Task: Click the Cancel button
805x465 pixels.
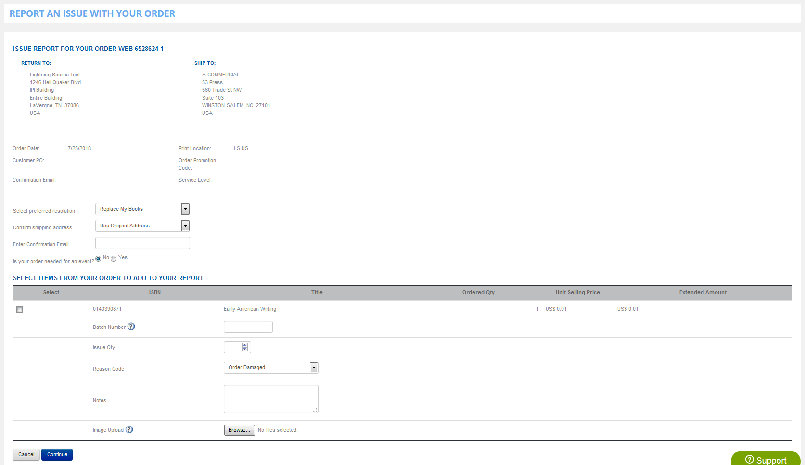Action: click(x=26, y=454)
